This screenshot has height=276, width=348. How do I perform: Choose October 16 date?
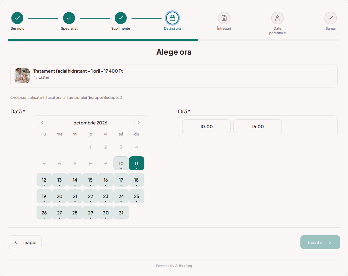[x=106, y=180]
